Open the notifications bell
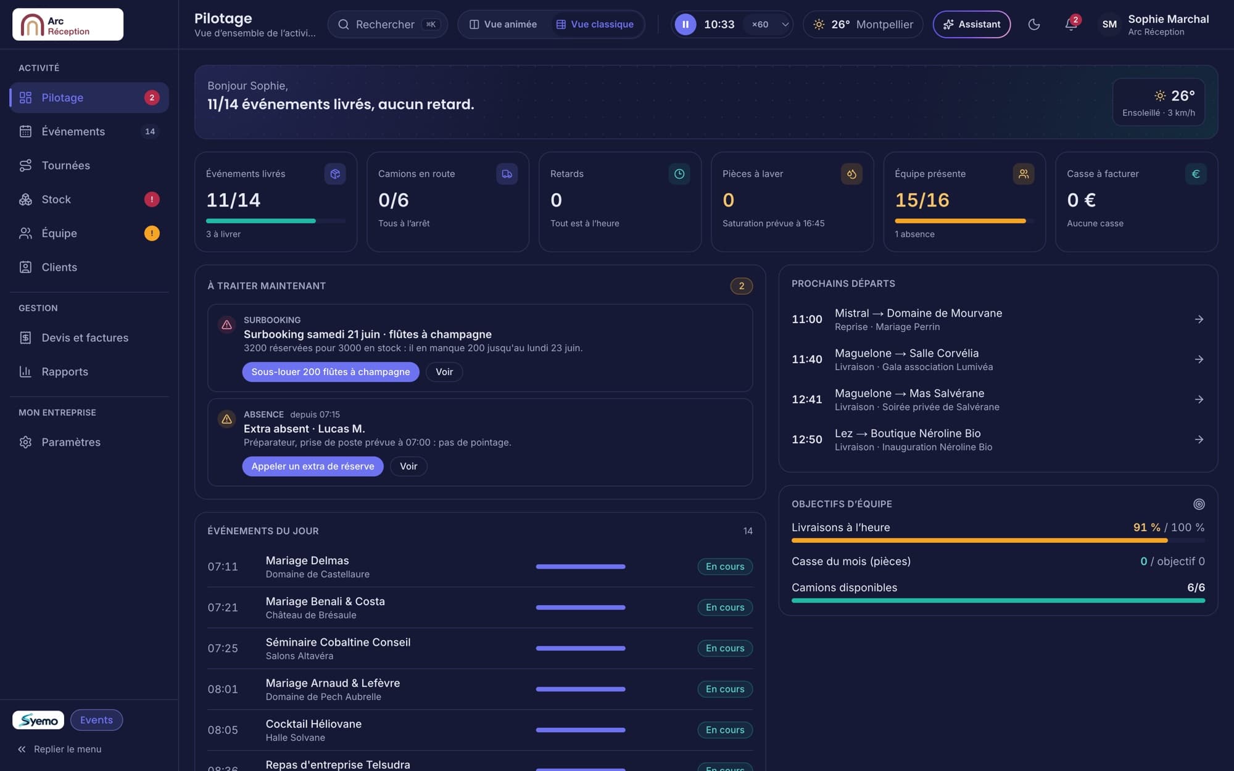1234x771 pixels. point(1071,24)
